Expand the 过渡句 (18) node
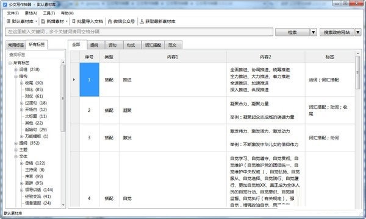This screenshot has width=366, height=219. 22,103
